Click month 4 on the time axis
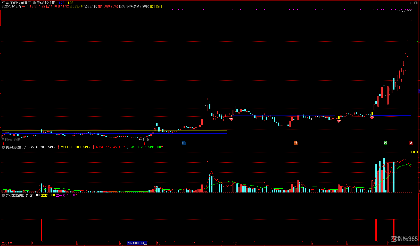This screenshot has width=420, height=246. 389,243
